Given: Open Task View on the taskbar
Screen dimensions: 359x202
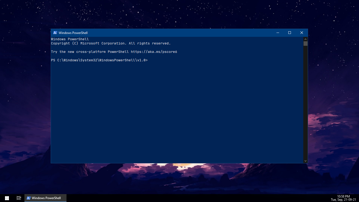Looking at the screenshot, I should (x=19, y=198).
